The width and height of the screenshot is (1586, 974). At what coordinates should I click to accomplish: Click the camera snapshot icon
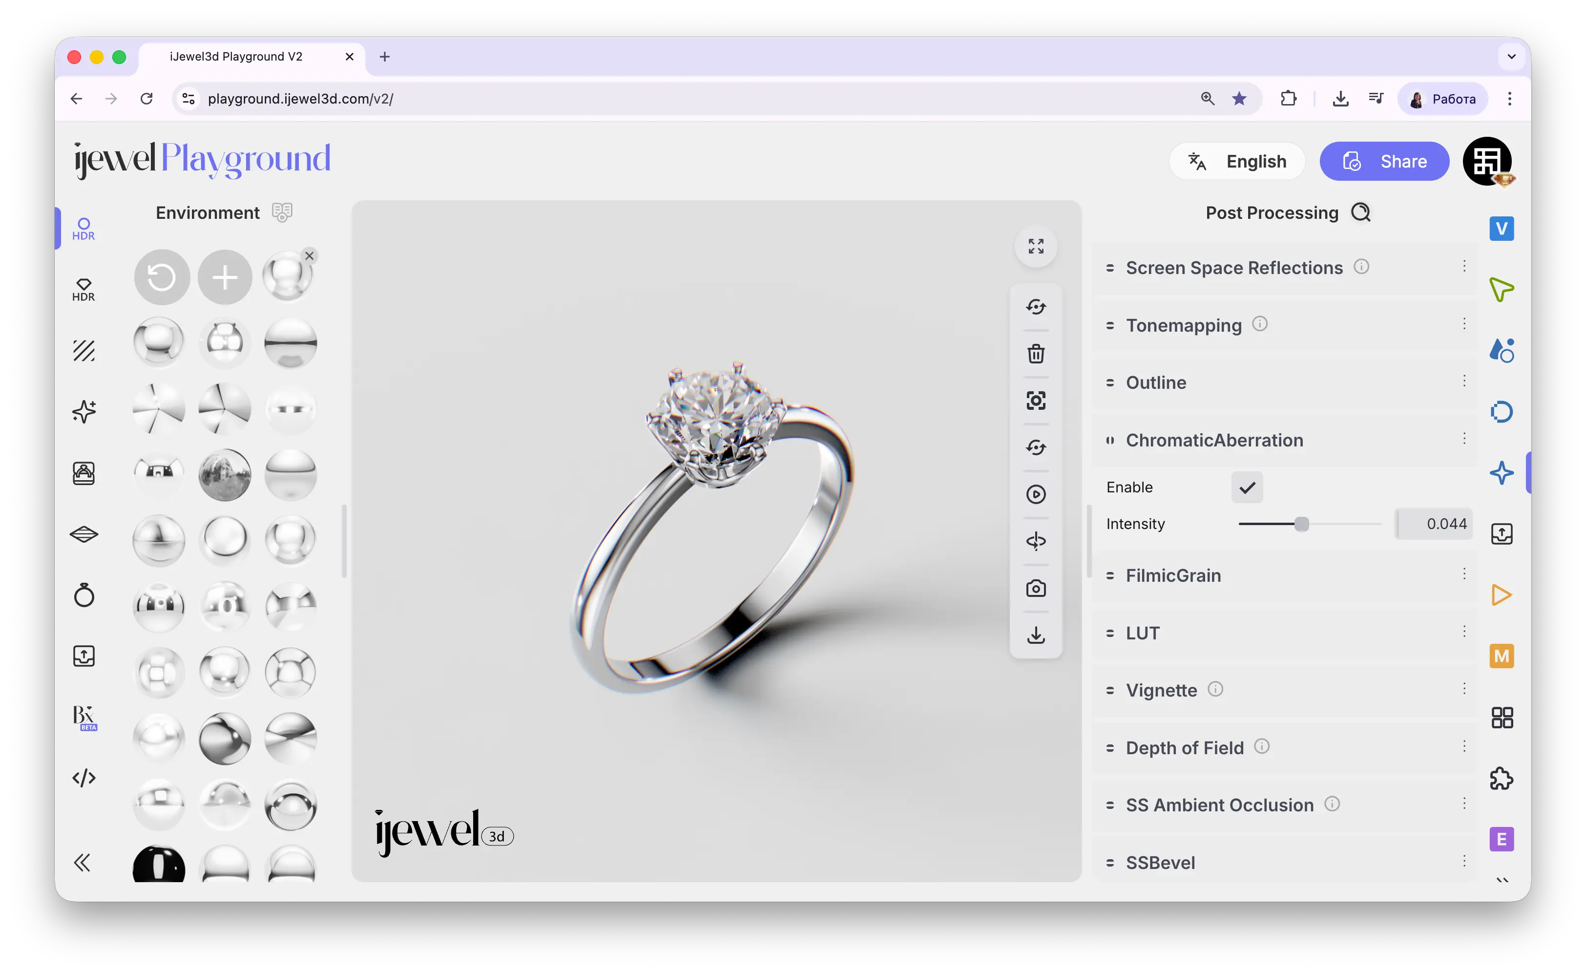click(x=1035, y=588)
